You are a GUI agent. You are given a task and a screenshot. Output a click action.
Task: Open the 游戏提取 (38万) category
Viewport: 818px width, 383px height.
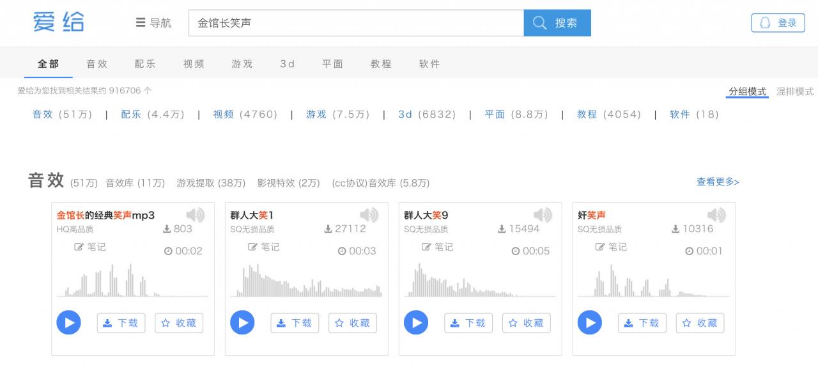point(212,183)
